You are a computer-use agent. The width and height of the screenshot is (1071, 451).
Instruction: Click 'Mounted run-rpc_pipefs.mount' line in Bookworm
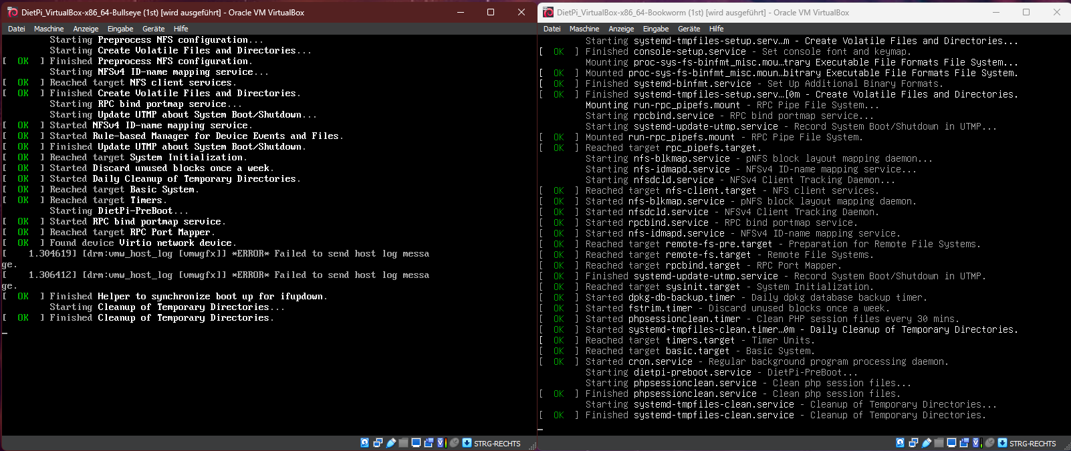[x=701, y=137]
